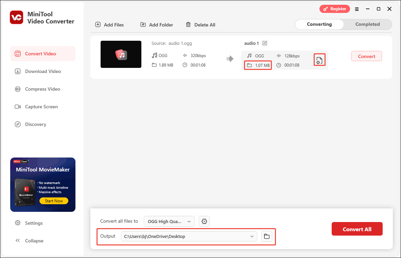The width and height of the screenshot is (401, 258).
Task: Open the gear settings next to OGG High Quality
Action: tap(204, 221)
